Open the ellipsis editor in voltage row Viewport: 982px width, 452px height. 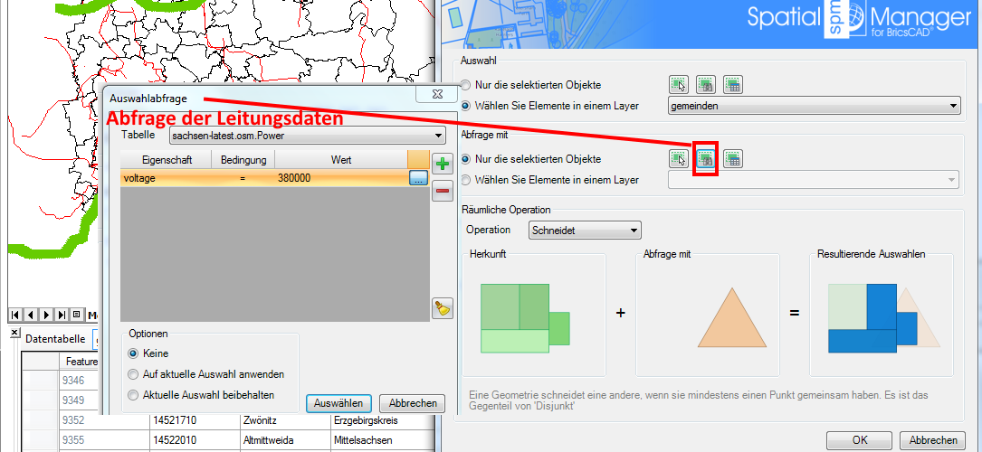tap(417, 179)
